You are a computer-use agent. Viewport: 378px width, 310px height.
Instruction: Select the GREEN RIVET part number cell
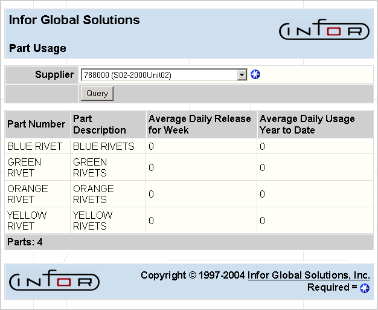click(x=25, y=167)
